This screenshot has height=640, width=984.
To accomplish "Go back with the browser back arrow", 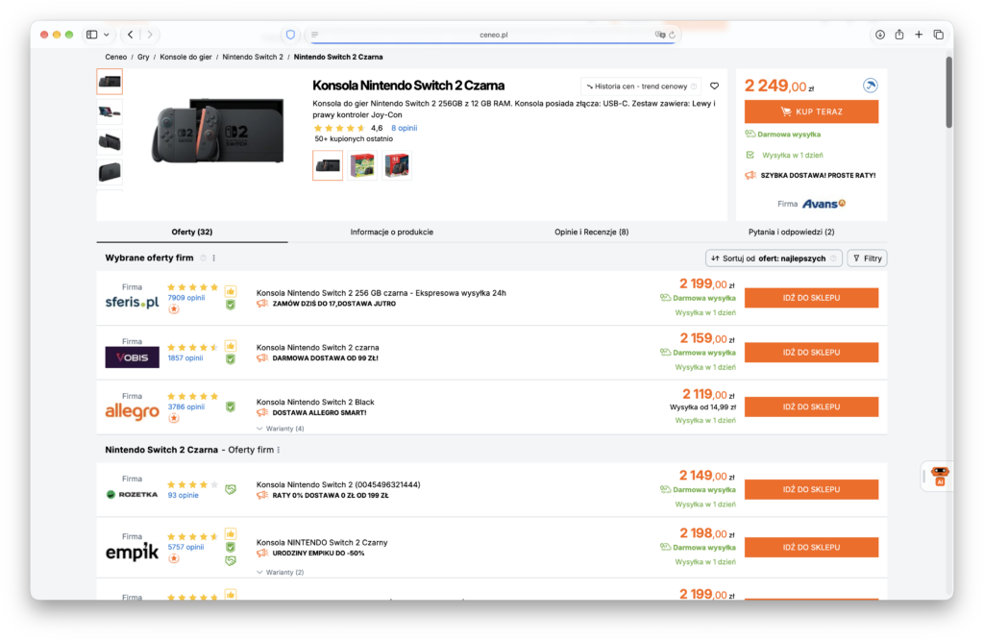I will (x=130, y=35).
